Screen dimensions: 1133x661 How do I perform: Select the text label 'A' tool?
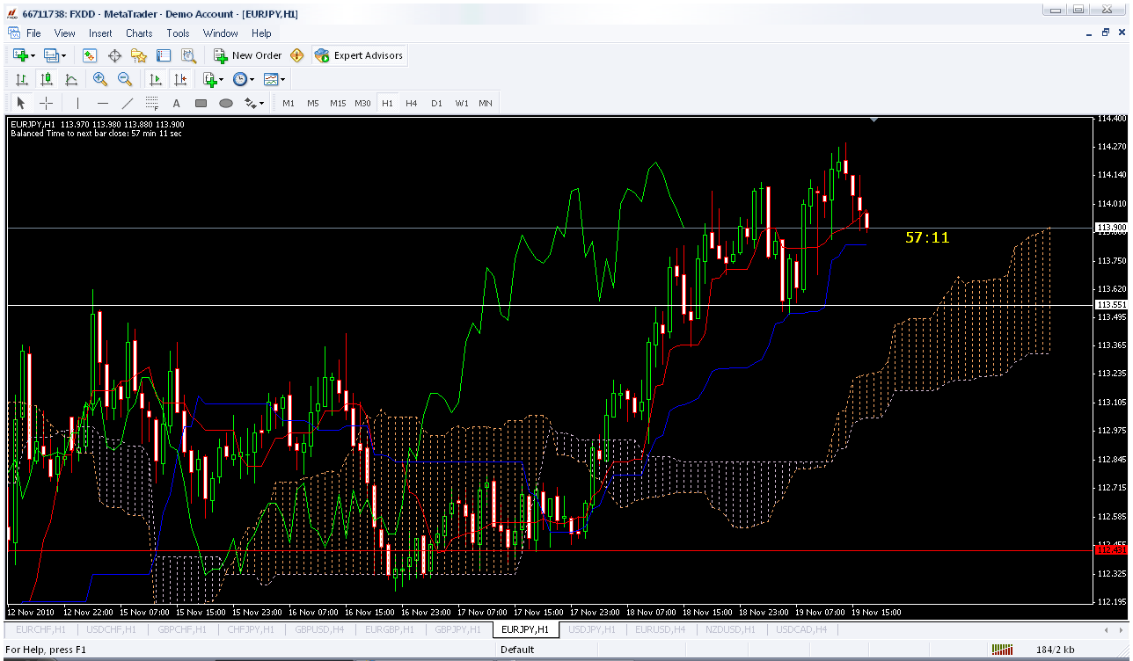pos(176,103)
